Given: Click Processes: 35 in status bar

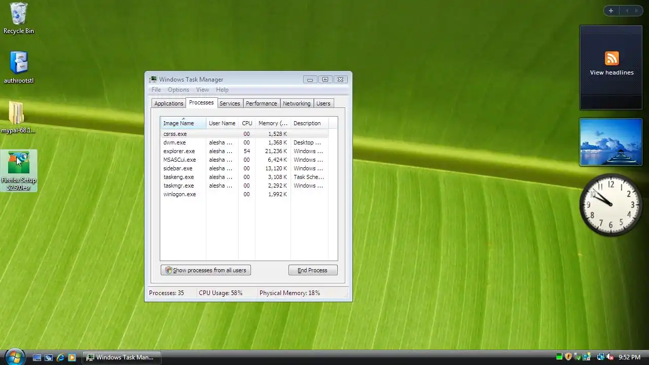Looking at the screenshot, I should [x=166, y=293].
